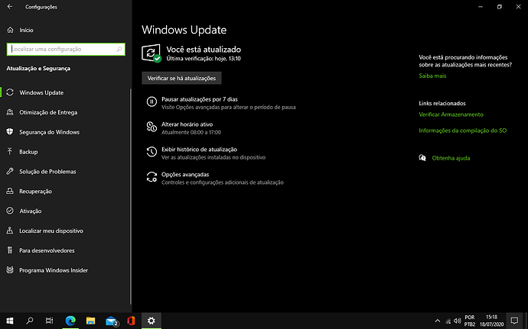This screenshot has width=528, height=329.
Task: Click the Localizar meu dispositivo icon
Action: [10, 231]
